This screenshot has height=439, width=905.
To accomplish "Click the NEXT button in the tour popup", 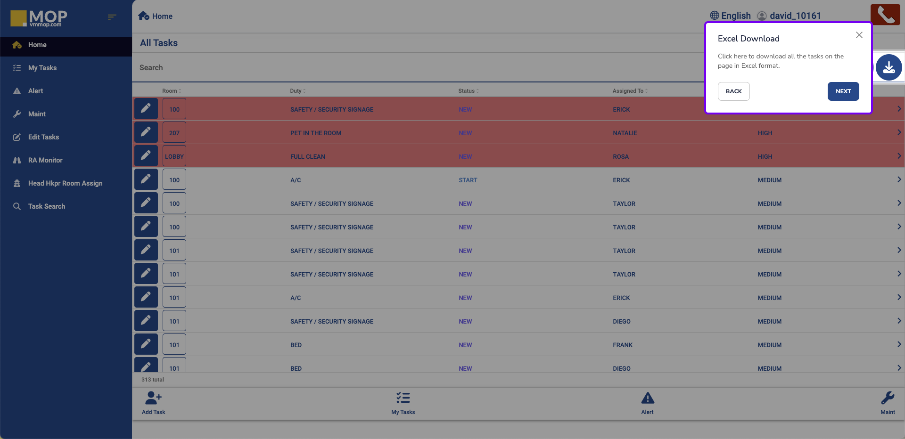I will [843, 91].
